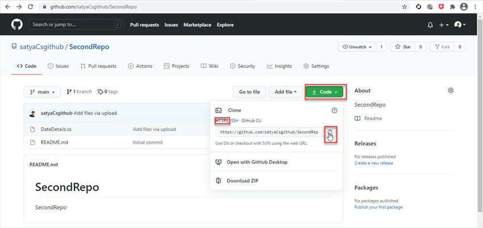Click Create a new release link

(x=374, y=163)
